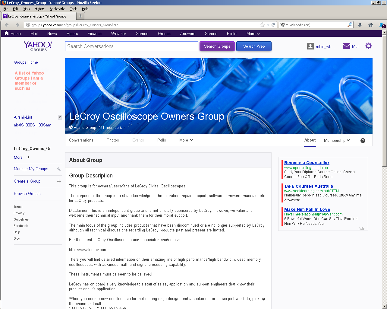Image resolution: width=387 pixels, height=309 pixels.
Task: Switch to the Photos tab
Action: [113, 140]
